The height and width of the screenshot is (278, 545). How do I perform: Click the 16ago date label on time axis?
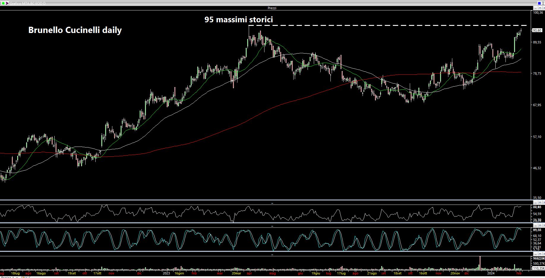pyautogui.click(x=41, y=273)
